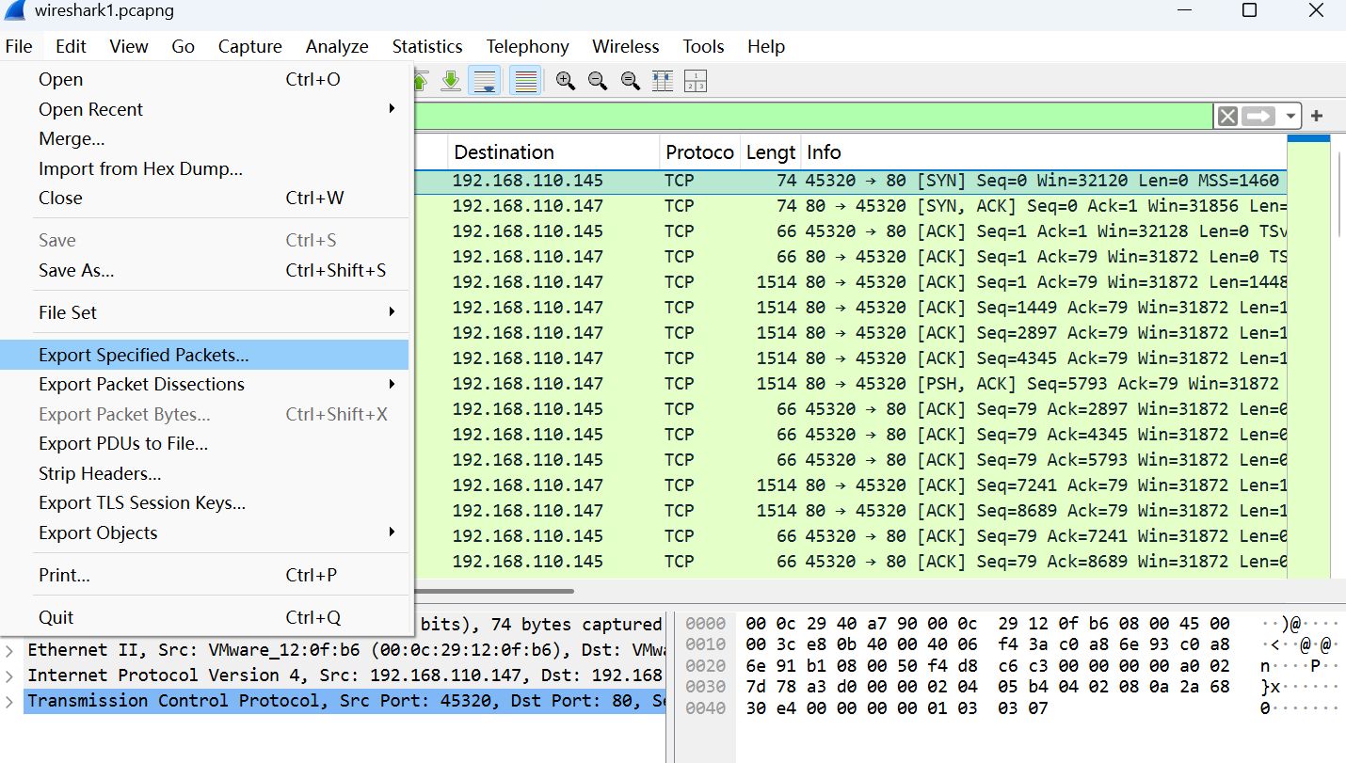Apply the display filter arrow button
1346x763 pixels.
click(1258, 116)
